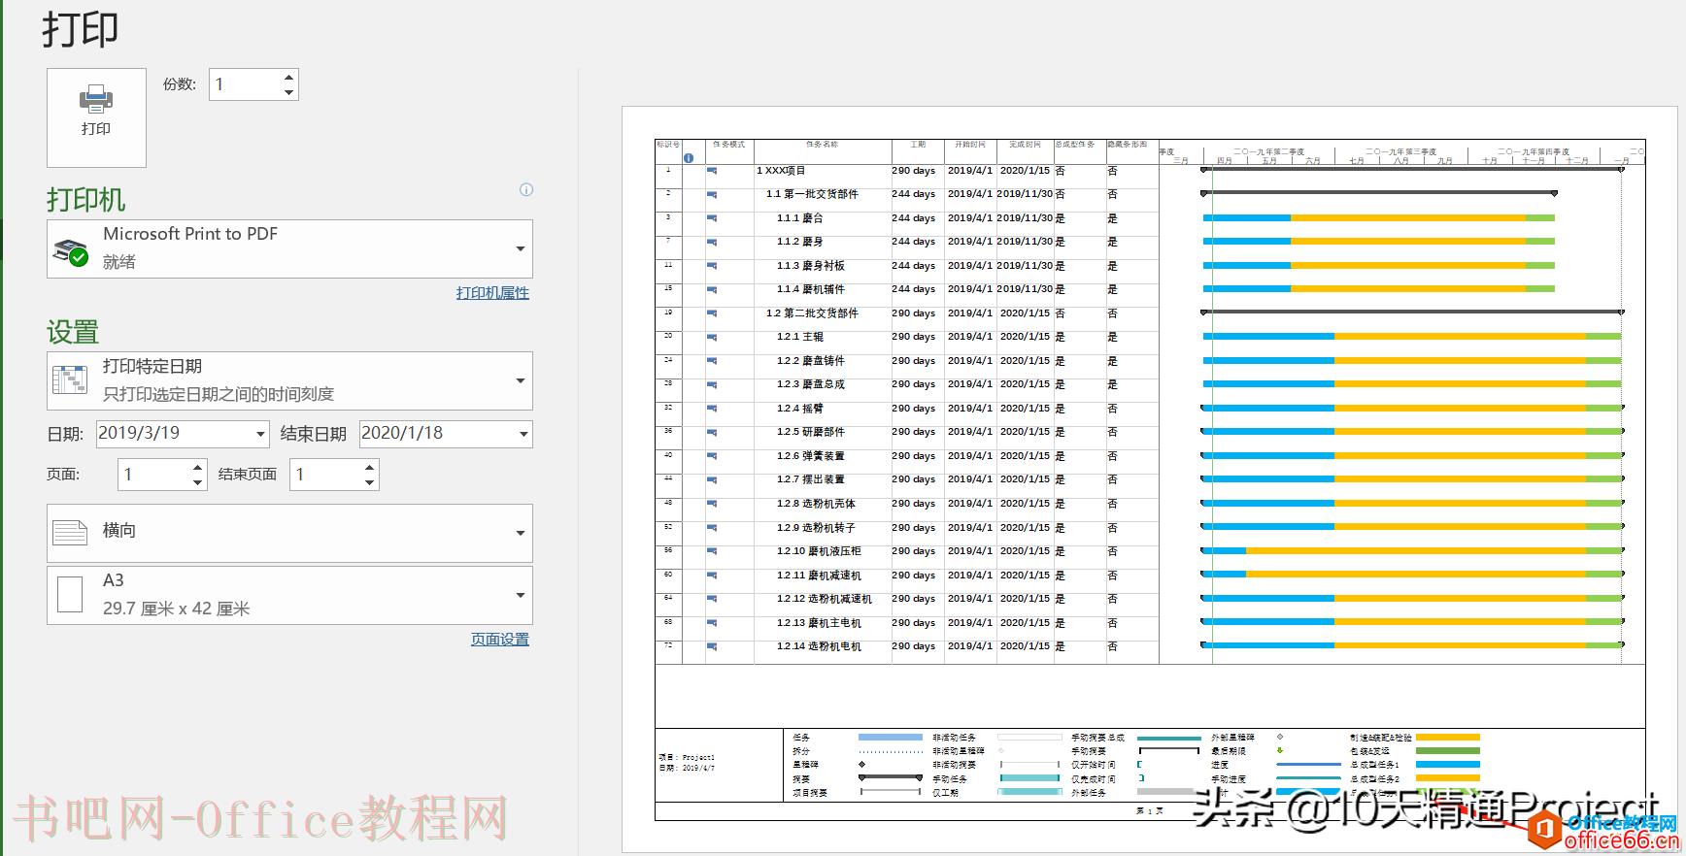Click task mode icon for row 1.2.1 主辊
Viewport: 1686px width, 856px height.
pos(712,337)
